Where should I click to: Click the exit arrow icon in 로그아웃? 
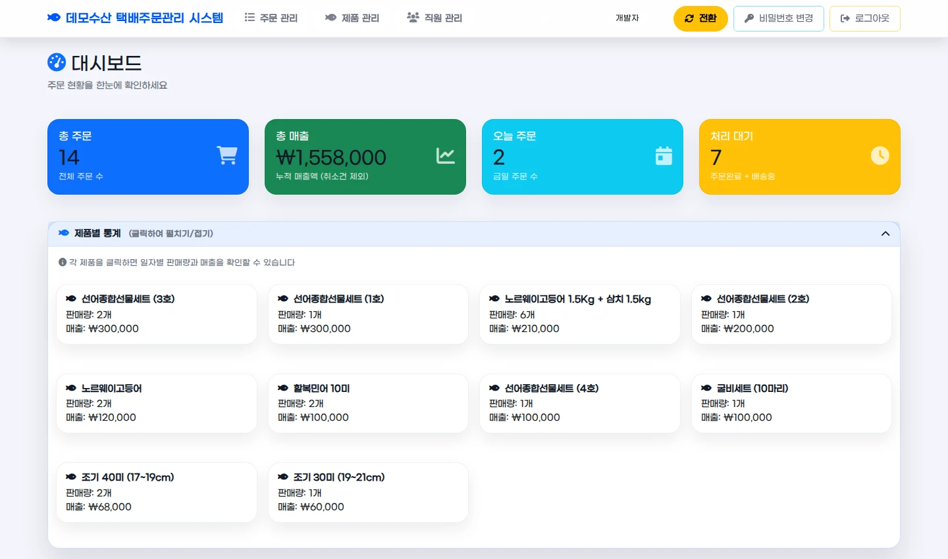click(845, 18)
